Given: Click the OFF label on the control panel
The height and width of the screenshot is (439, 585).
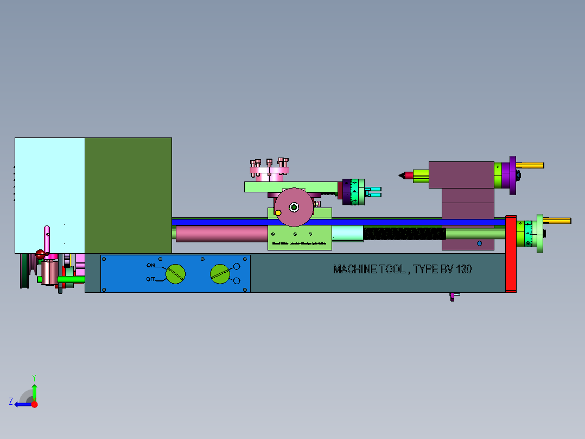Looking at the screenshot, I should [151, 279].
